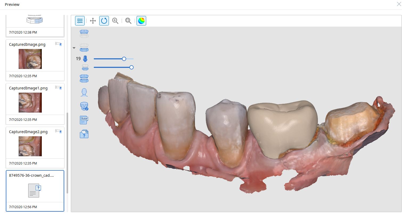Screen dimensions: 402x214
Task: Collapse the lower jaw sub-items arrow
Action: point(74,48)
